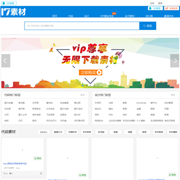Click the 个人博客 design tag
Image resolution: width=180 pixels, height=180 pixels.
point(140,120)
